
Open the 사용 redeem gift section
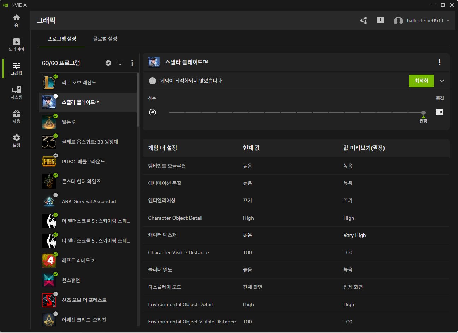pos(16,117)
